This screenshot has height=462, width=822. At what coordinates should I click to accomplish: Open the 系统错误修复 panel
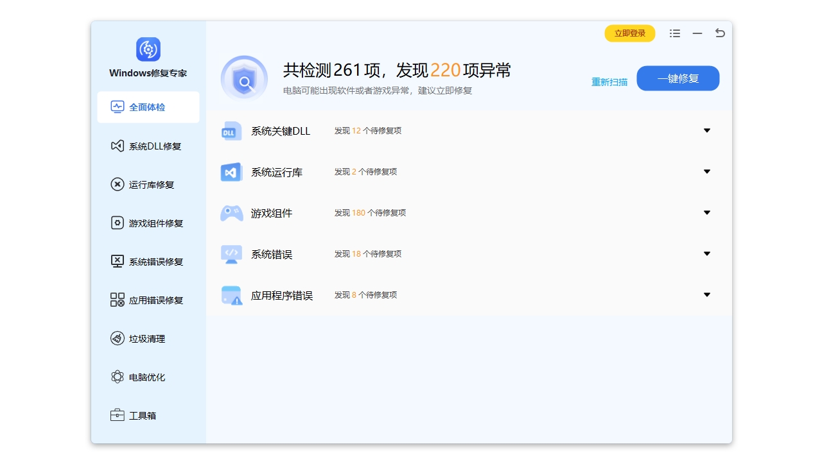[149, 261]
